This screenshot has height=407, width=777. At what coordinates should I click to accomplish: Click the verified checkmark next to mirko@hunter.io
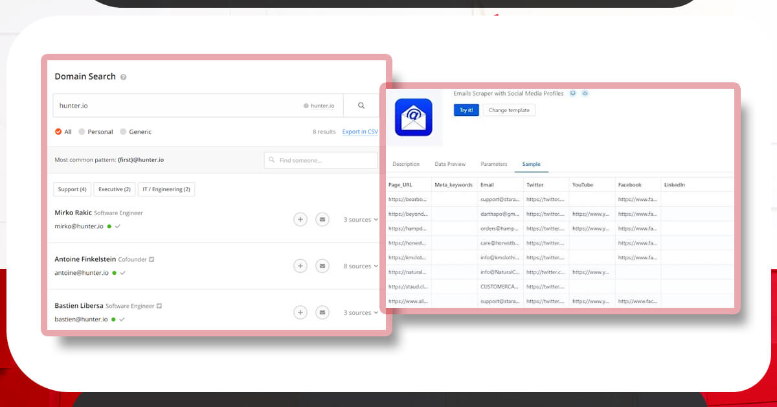118,226
